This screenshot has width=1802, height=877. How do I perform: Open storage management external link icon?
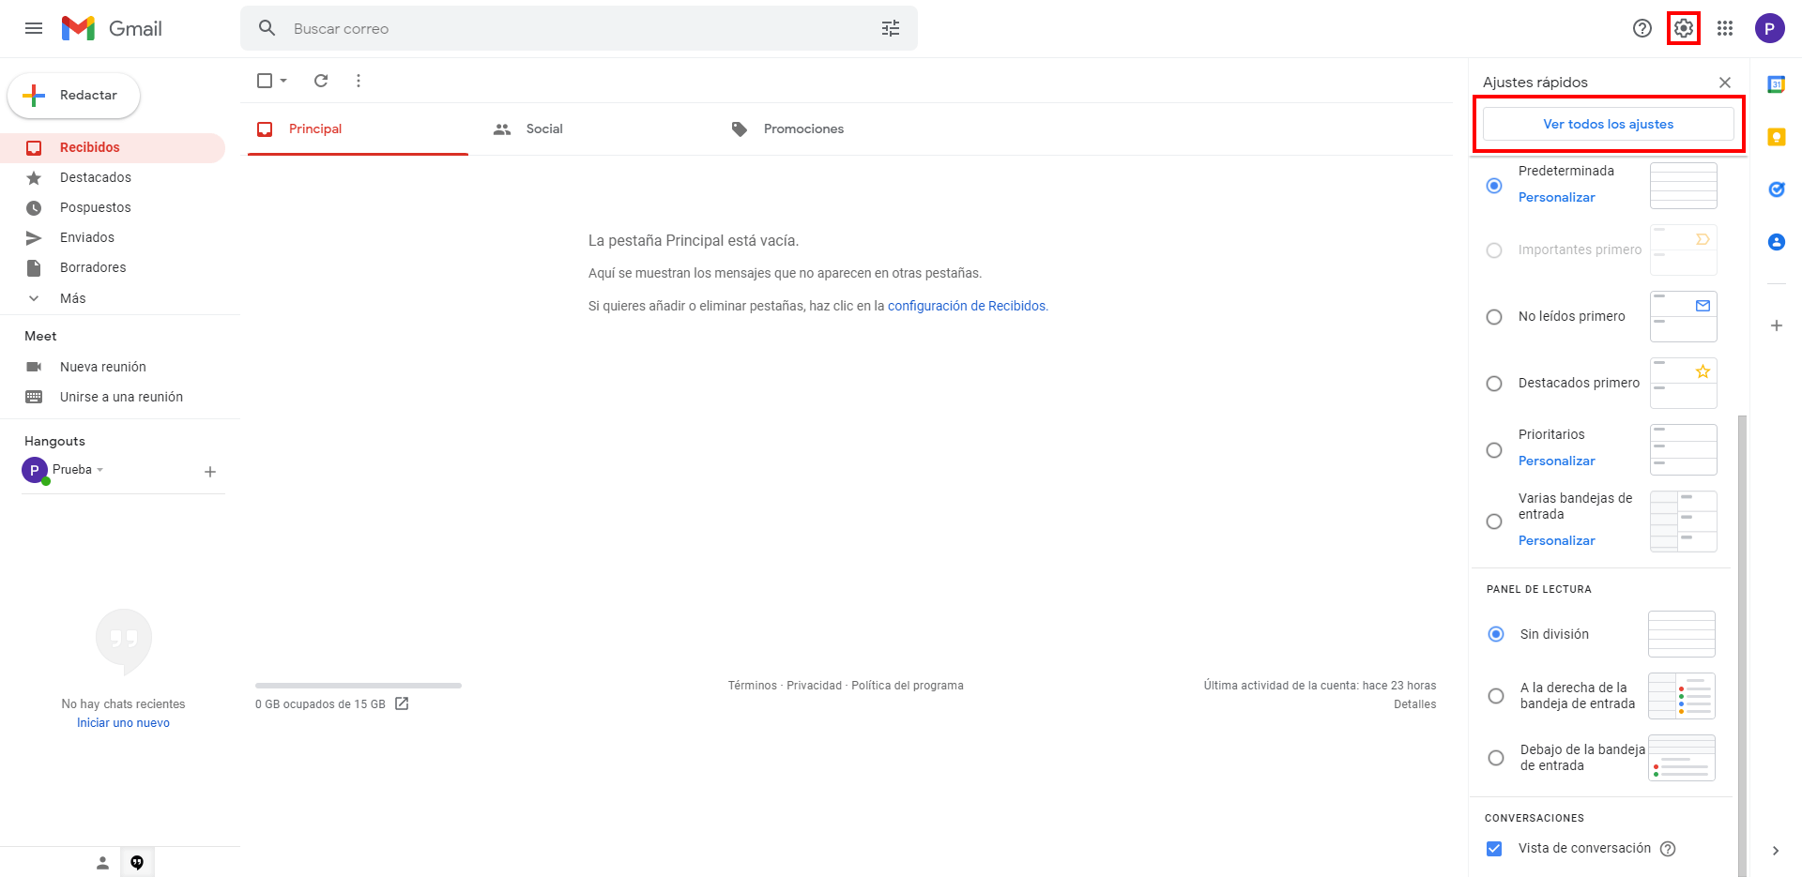[x=402, y=703]
